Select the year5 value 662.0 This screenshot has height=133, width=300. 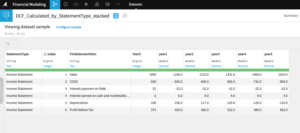click(x=276, y=110)
